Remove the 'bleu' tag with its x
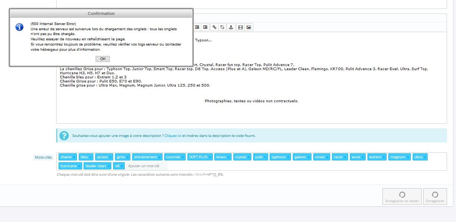This screenshot has width=456, height=222. point(90,157)
